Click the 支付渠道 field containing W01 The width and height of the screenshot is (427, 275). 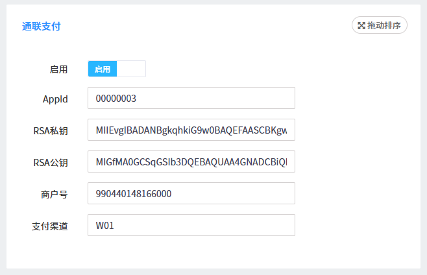click(x=191, y=226)
